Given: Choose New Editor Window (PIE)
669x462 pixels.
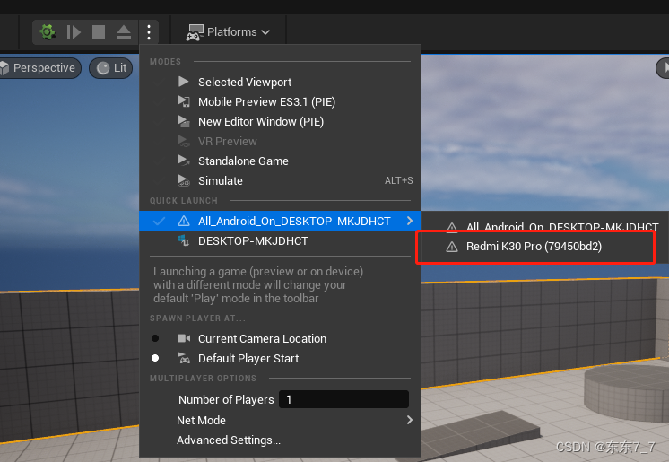Looking at the screenshot, I should pyautogui.click(x=280, y=121).
